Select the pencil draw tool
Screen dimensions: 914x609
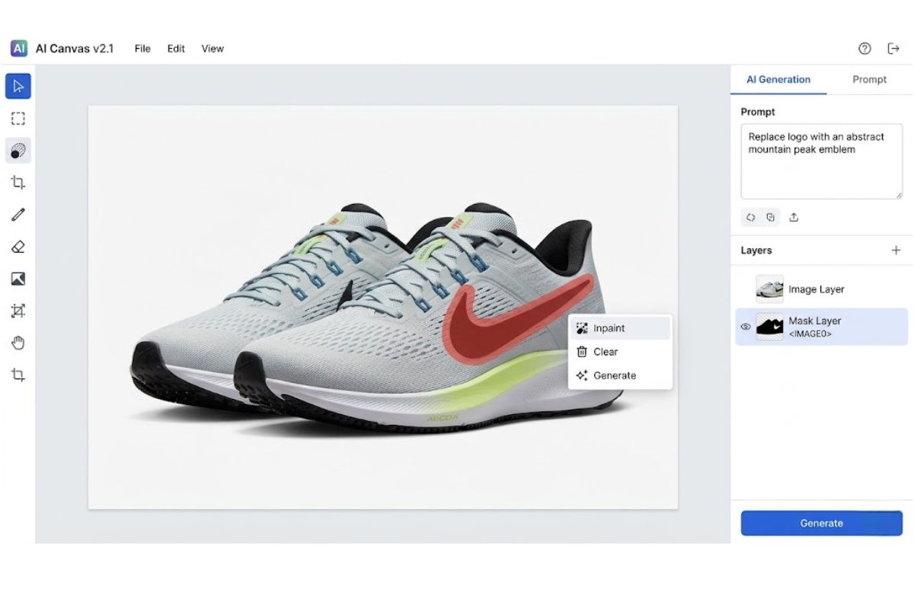click(x=18, y=215)
